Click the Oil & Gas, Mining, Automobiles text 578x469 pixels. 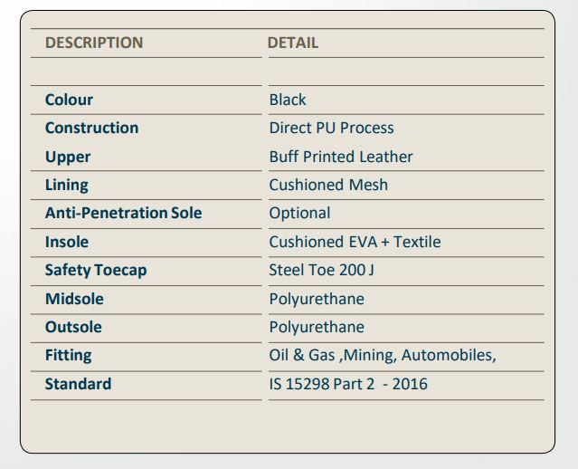383,355
